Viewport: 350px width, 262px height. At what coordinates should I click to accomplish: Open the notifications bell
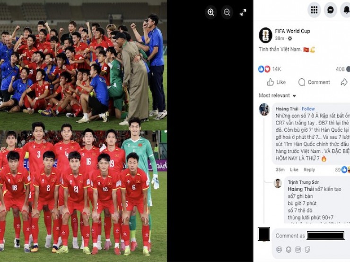tap(346, 10)
